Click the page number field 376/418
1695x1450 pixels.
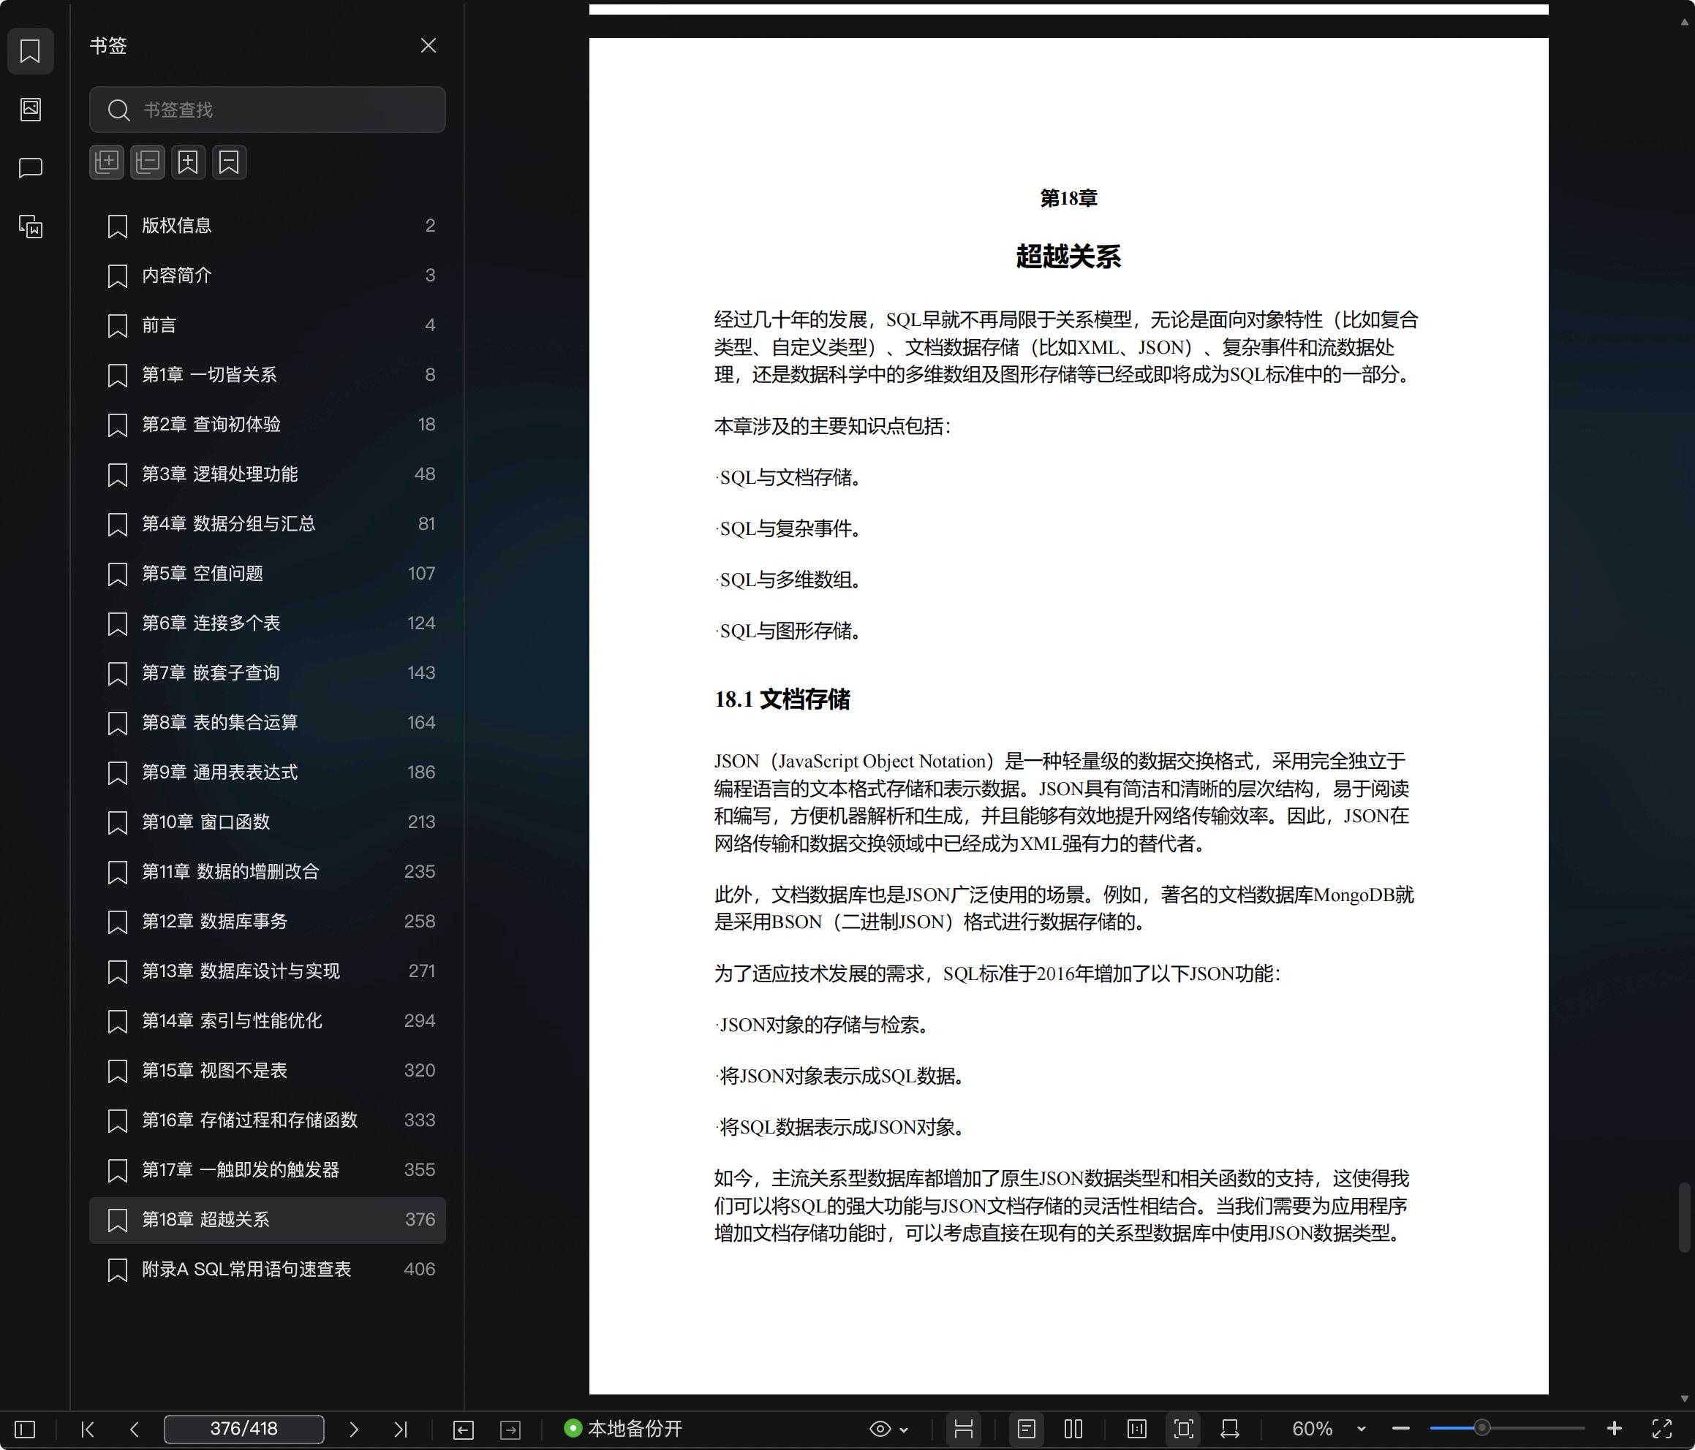tap(244, 1430)
